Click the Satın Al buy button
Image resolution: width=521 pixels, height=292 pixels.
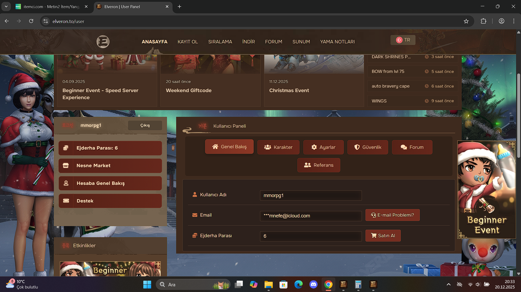click(x=383, y=236)
